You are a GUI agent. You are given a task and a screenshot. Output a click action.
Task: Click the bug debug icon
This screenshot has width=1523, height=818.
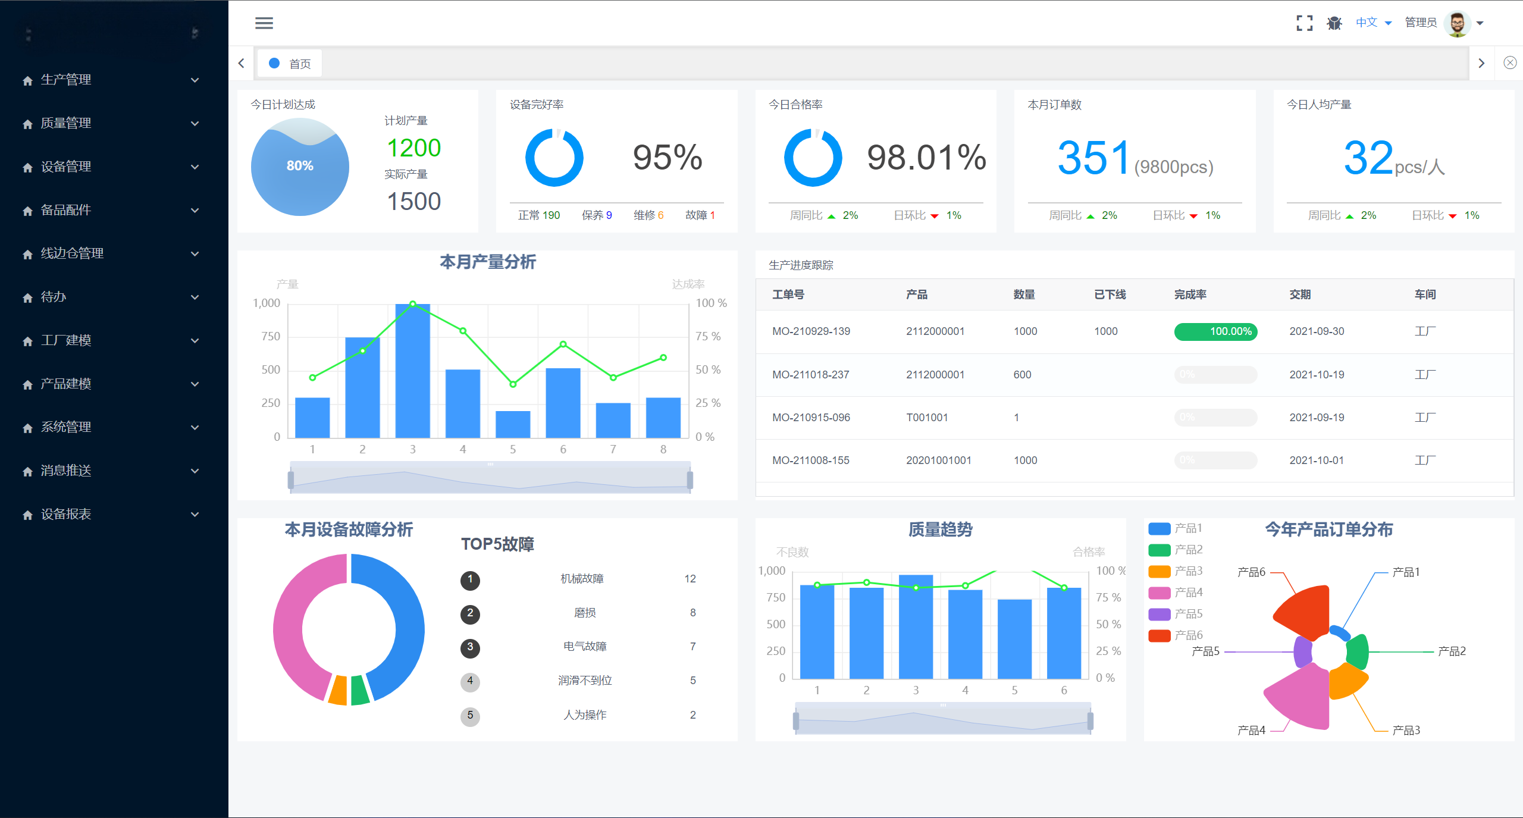tap(1334, 23)
